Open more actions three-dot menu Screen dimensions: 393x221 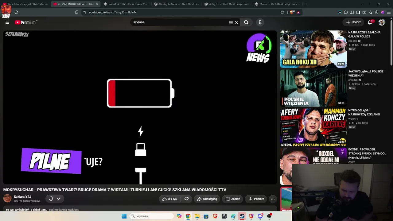(x=273, y=199)
